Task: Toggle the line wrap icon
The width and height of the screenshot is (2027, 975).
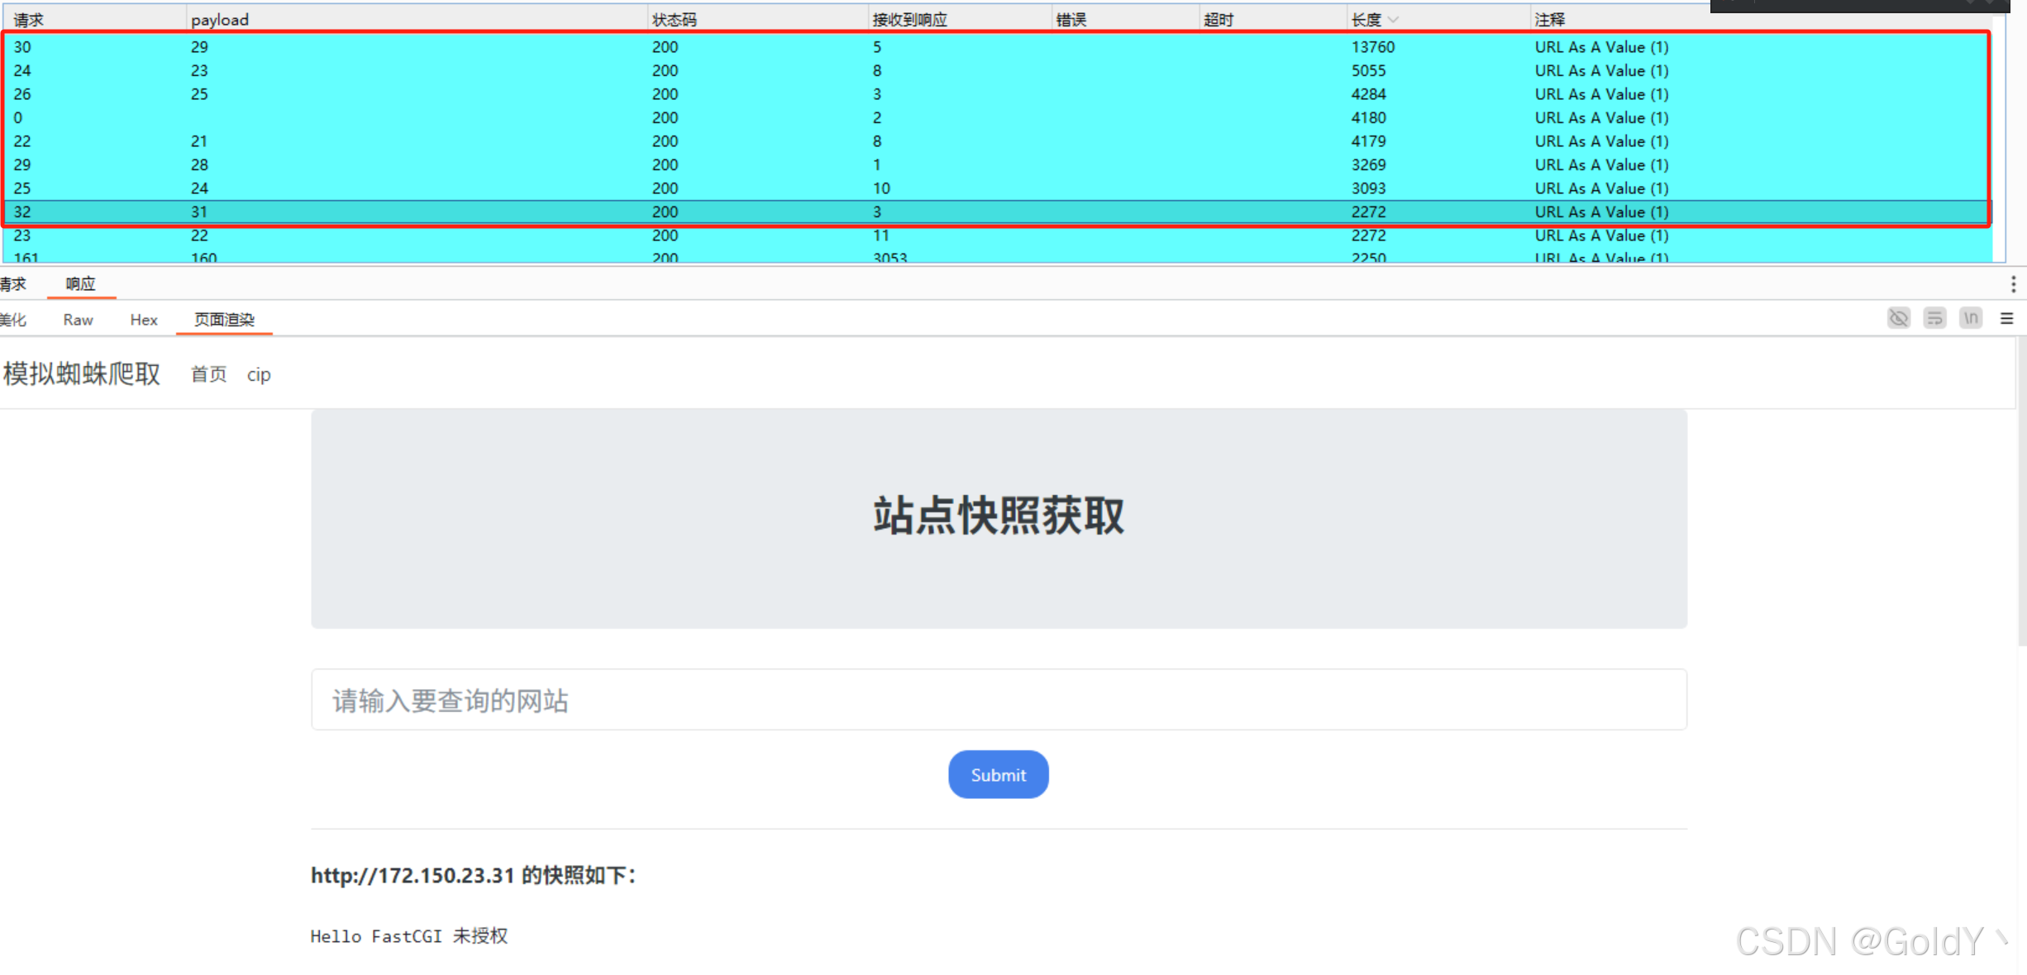Action: click(1934, 318)
